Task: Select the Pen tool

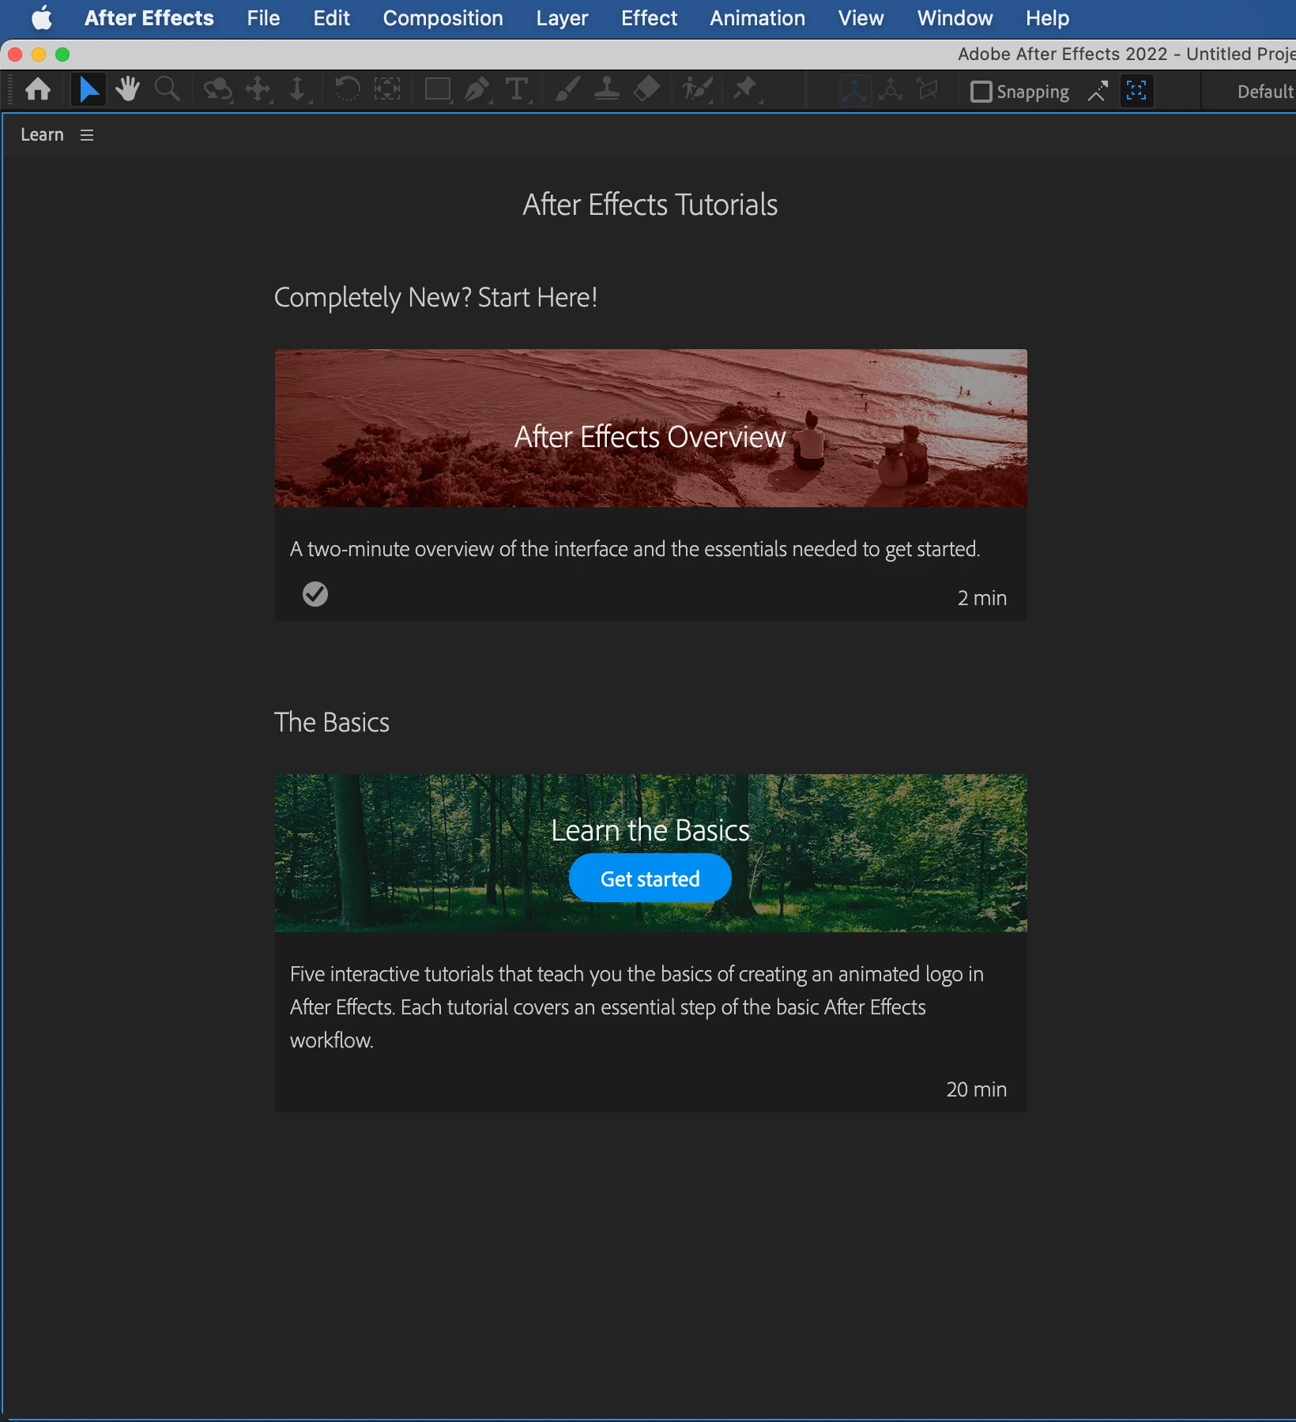Action: (x=477, y=90)
